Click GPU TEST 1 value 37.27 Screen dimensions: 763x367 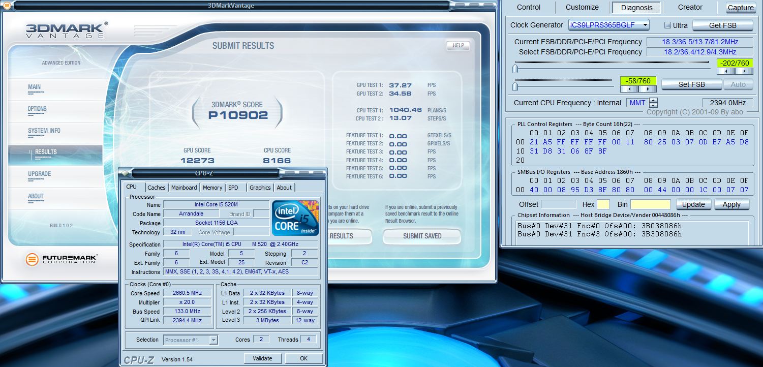[x=400, y=85]
